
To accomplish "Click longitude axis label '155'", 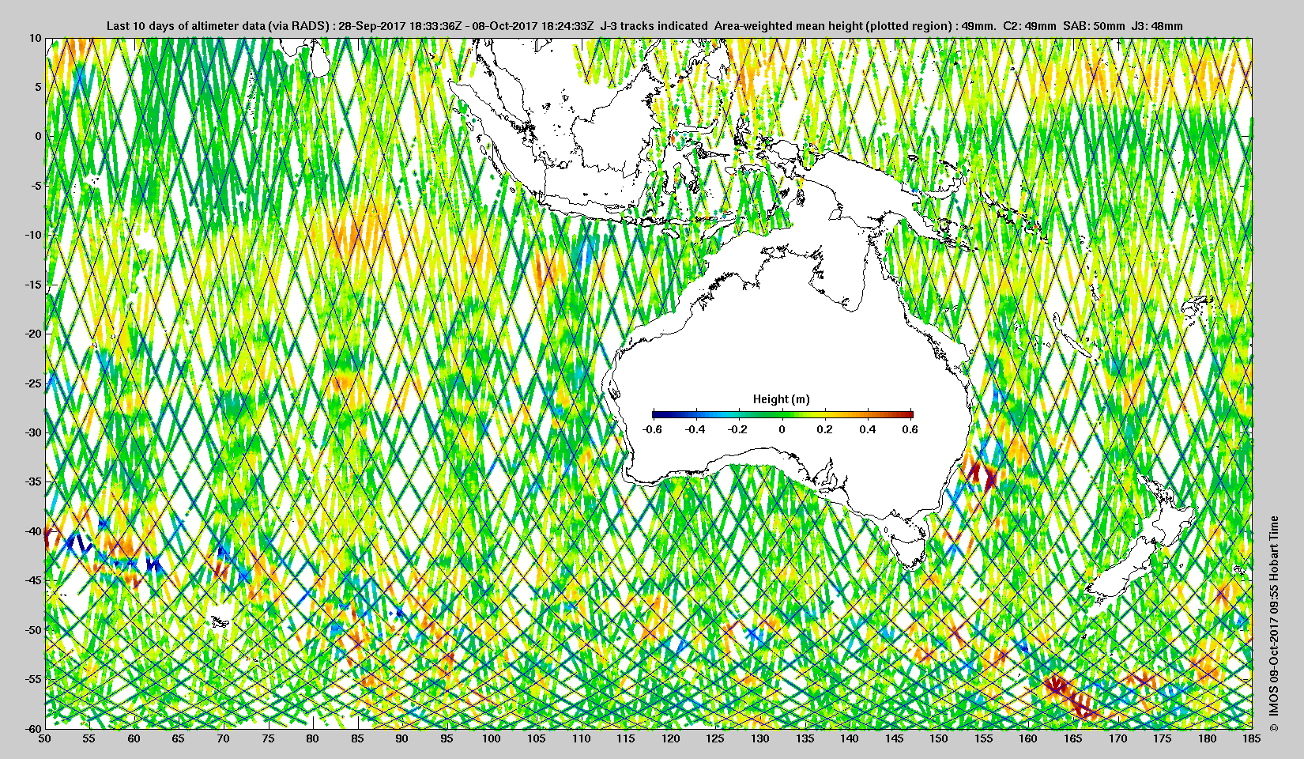I will tap(984, 738).
